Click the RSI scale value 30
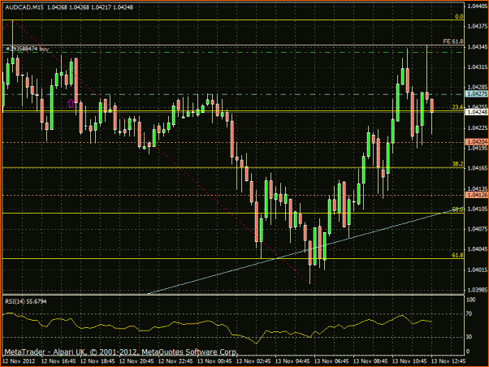This screenshot has width=489, height=367. click(469, 337)
